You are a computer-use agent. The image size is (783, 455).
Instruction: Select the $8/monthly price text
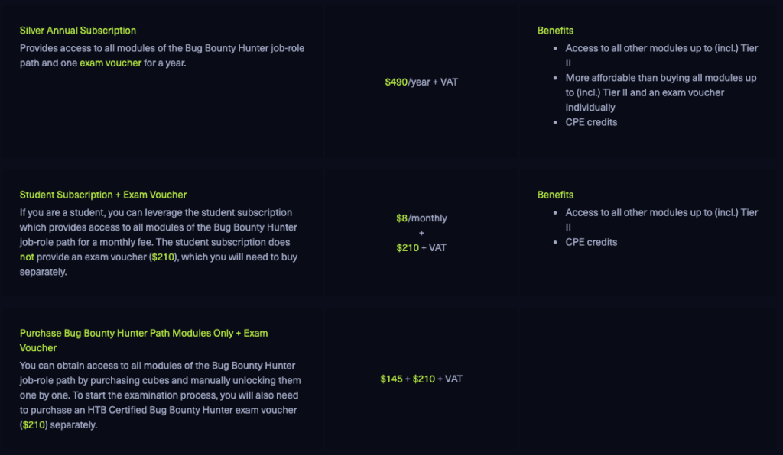pos(421,218)
